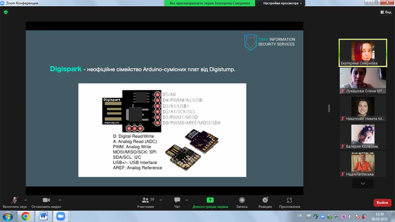The image size is (395, 222).
Task: Click the 'A: Analog Read (ADC)' legend line
Action: pyautogui.click(x=135, y=141)
